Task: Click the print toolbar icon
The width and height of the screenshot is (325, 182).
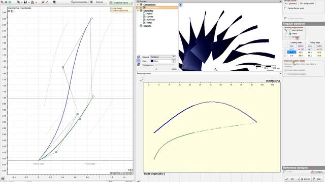Action: [x=32, y=2]
